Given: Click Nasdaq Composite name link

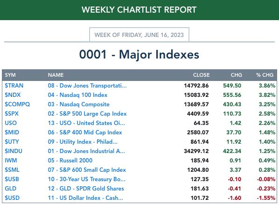Looking at the screenshot, I should click(79, 104).
